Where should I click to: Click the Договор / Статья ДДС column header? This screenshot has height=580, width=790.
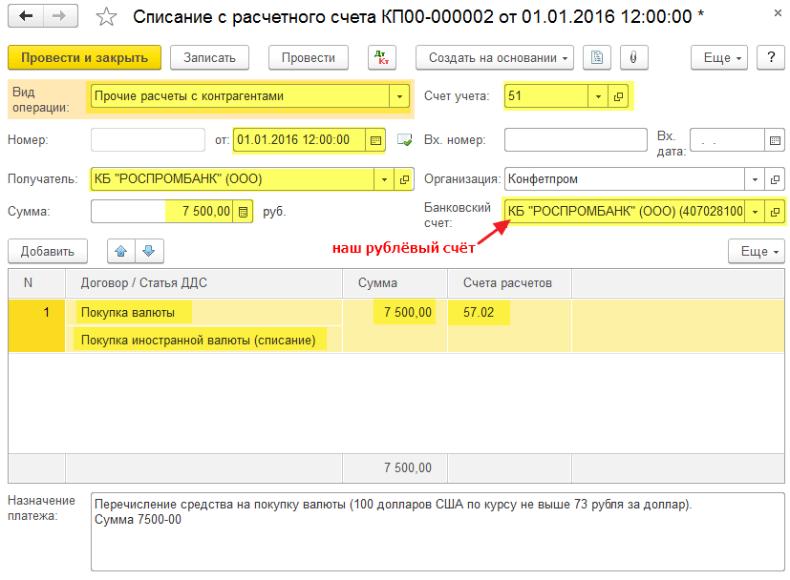pyautogui.click(x=203, y=283)
